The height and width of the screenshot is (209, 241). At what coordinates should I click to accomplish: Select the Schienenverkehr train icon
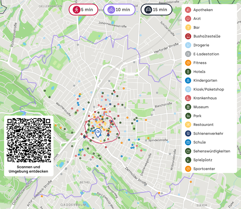(188, 133)
